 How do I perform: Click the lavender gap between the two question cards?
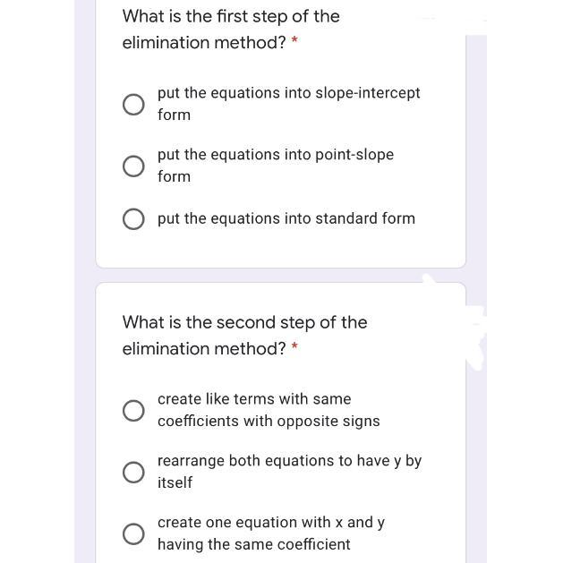[280, 276]
